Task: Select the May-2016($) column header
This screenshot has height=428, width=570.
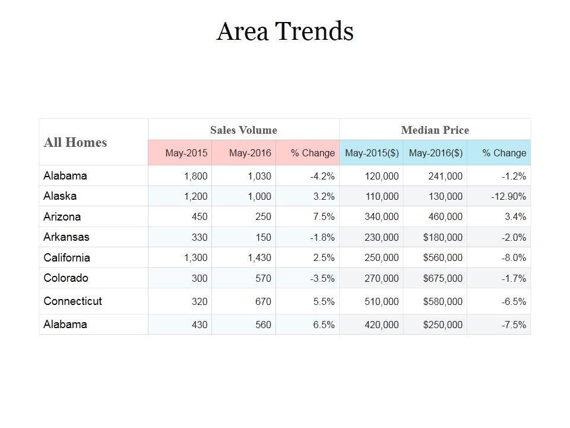Action: (435, 153)
